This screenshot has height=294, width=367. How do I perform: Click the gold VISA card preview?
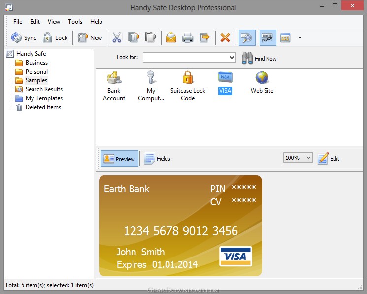(180, 225)
